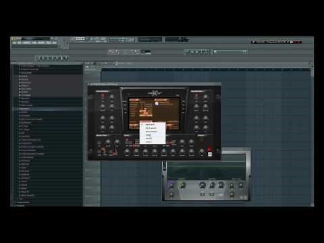
Task: Choose the bottom entry in the white popup menu
Action: pos(153,142)
